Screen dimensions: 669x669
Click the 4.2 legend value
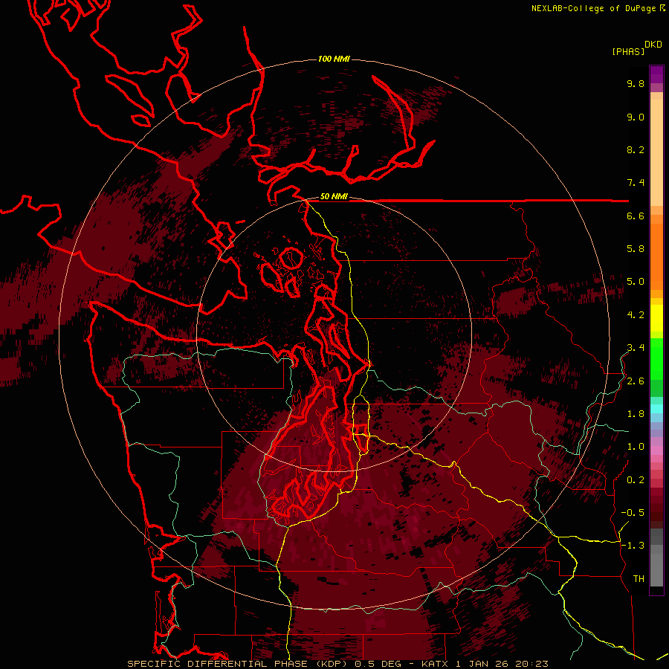636,315
